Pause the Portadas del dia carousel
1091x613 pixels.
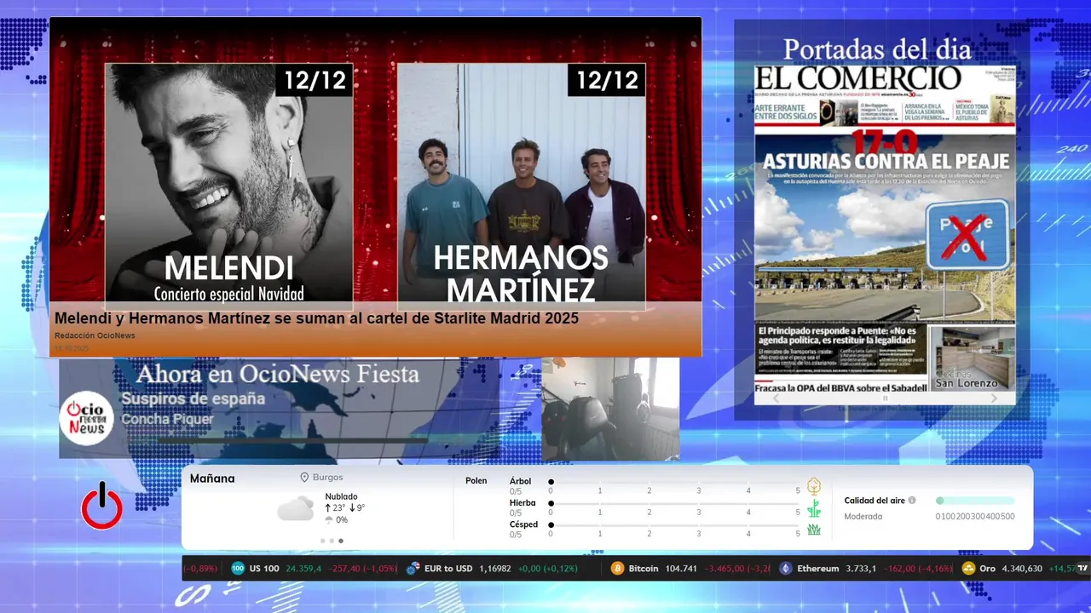[885, 398]
